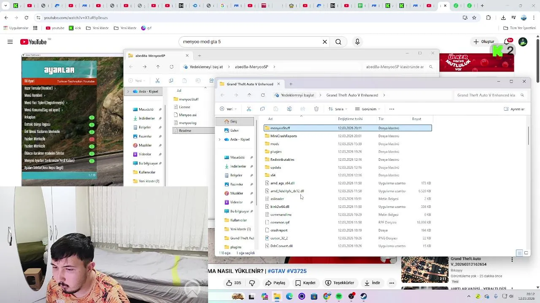
Task: Open Spotify from the taskbar
Action: point(339,296)
